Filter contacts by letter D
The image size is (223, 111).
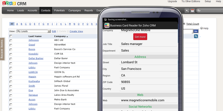30,24
